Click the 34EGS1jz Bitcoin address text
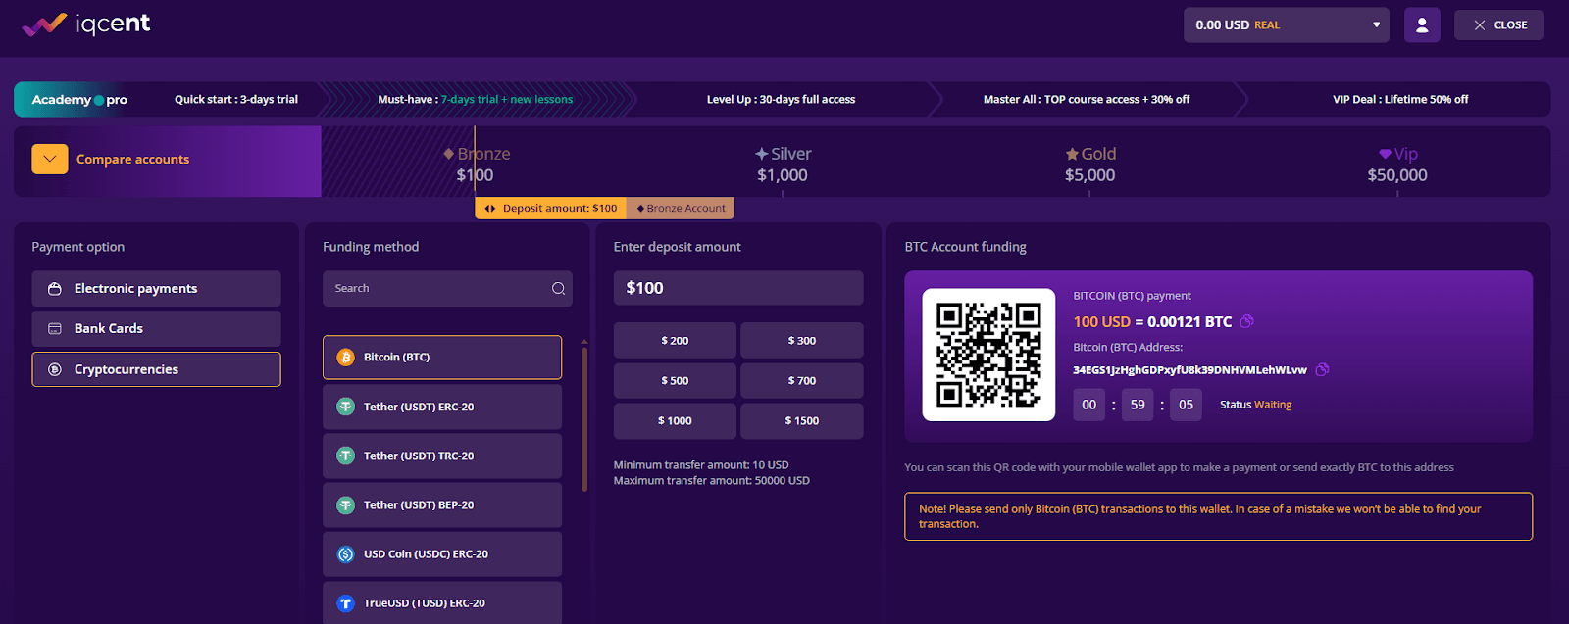1569x624 pixels. click(x=1189, y=370)
